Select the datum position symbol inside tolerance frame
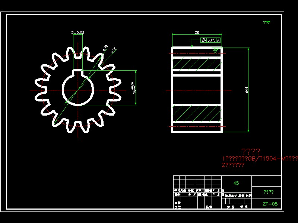298x223 pixels. (204, 40)
